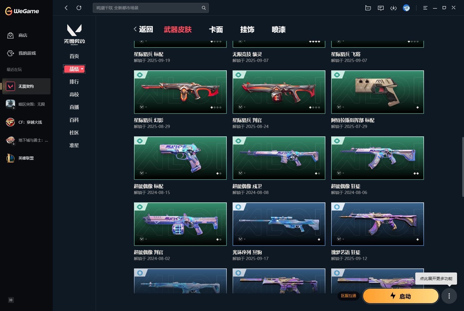Open the search magnifier in the search bar
Image resolution: width=464 pixels, height=311 pixels.
click(x=204, y=8)
